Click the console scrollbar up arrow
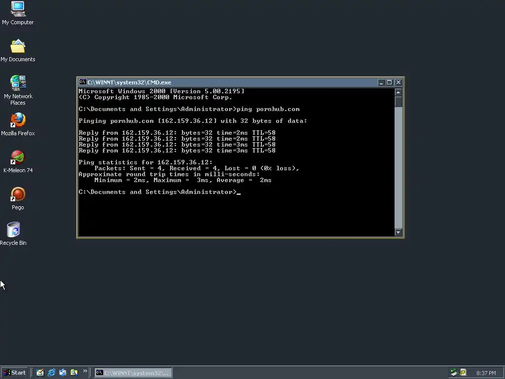The width and height of the screenshot is (505, 379). point(398,92)
